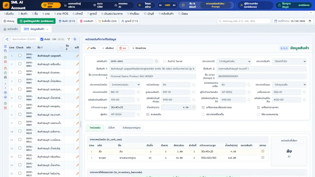
Task: Open the filter funnel icon in list toolbar
Action: tap(69, 39)
